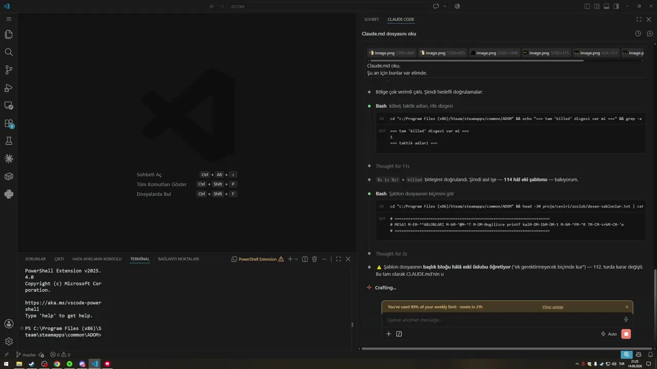Open Extensions view with update badge
Viewport: 657px width, 369px height.
click(x=9, y=123)
